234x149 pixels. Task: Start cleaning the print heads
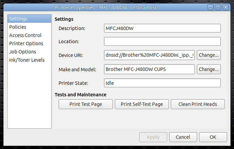pyautogui.click(x=198, y=104)
